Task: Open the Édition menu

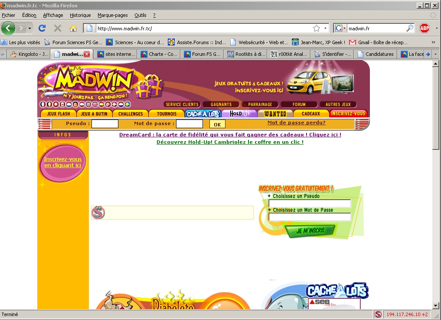Action: click(x=29, y=15)
